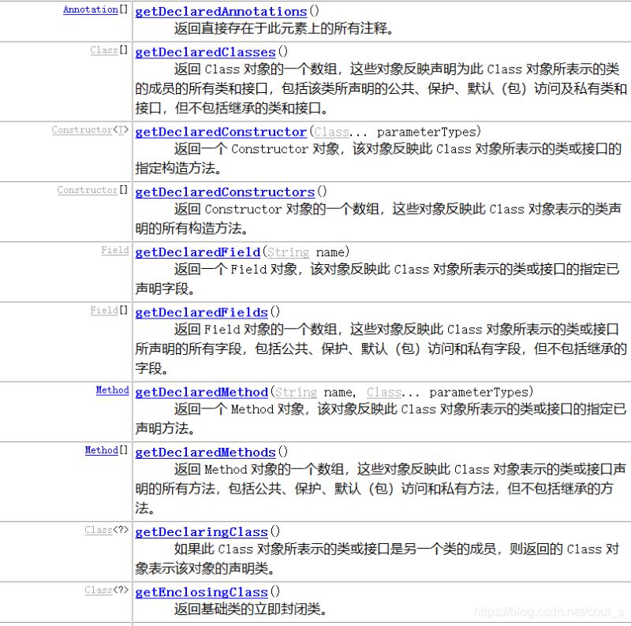This screenshot has height=626, width=631.
Task: Open the Field return type link
Action: tap(115, 249)
